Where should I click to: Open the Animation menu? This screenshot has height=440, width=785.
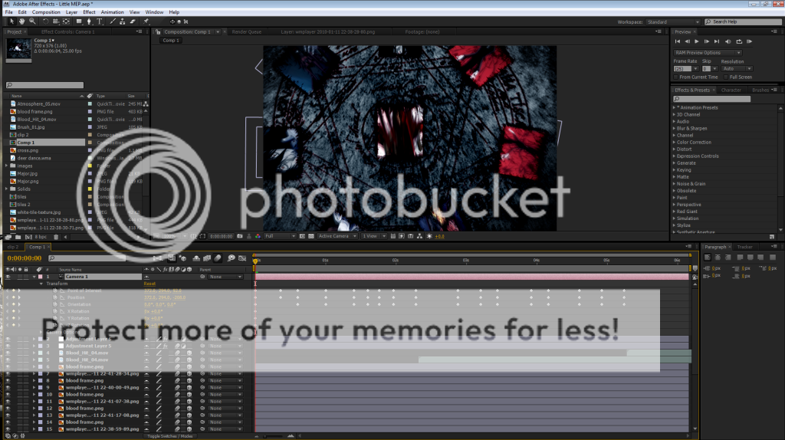coord(112,12)
